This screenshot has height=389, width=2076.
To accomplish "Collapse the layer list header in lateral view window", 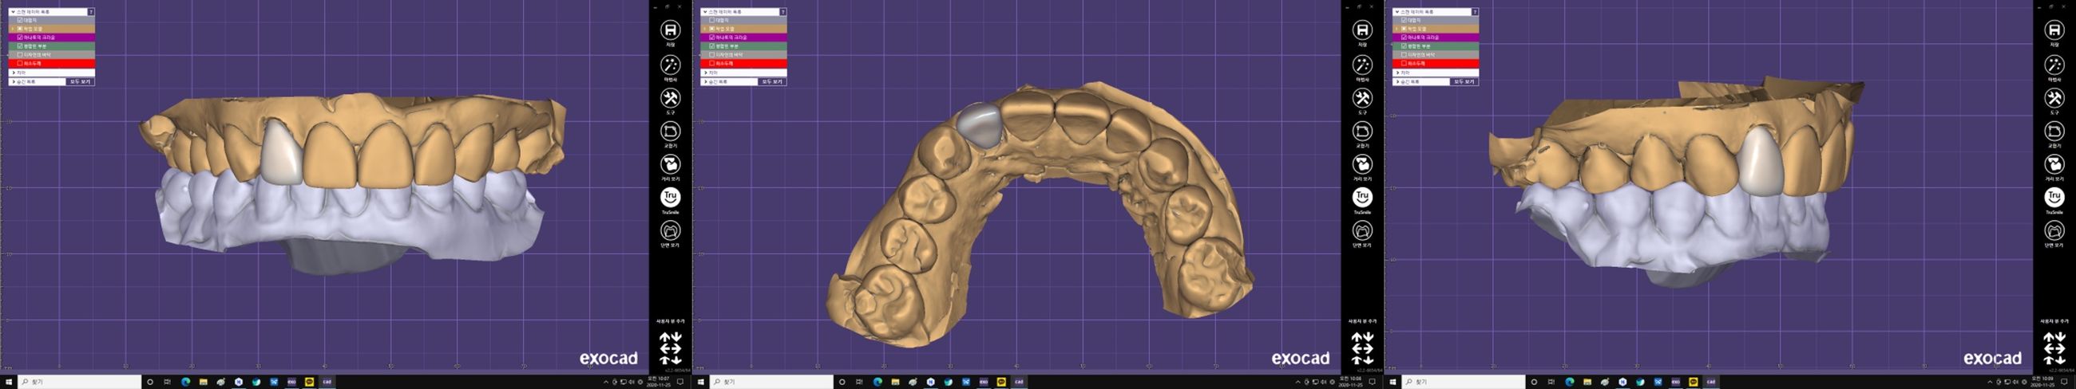I will coord(1397,12).
